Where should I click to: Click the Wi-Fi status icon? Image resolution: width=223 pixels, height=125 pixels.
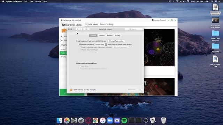pyautogui.click(x=177, y=1)
